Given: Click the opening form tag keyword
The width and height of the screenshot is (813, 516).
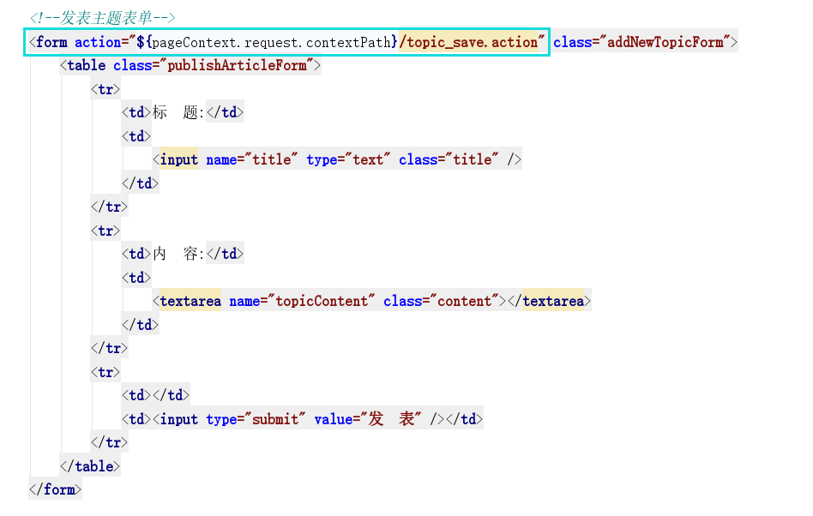Looking at the screenshot, I should [51, 42].
